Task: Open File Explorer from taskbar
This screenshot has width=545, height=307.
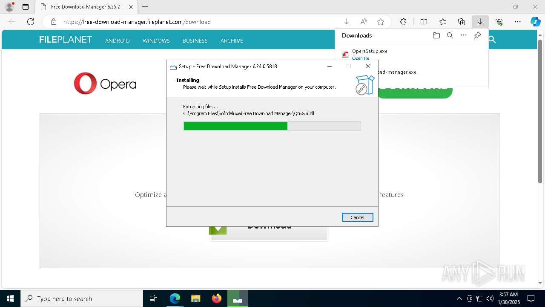Action: click(x=195, y=298)
